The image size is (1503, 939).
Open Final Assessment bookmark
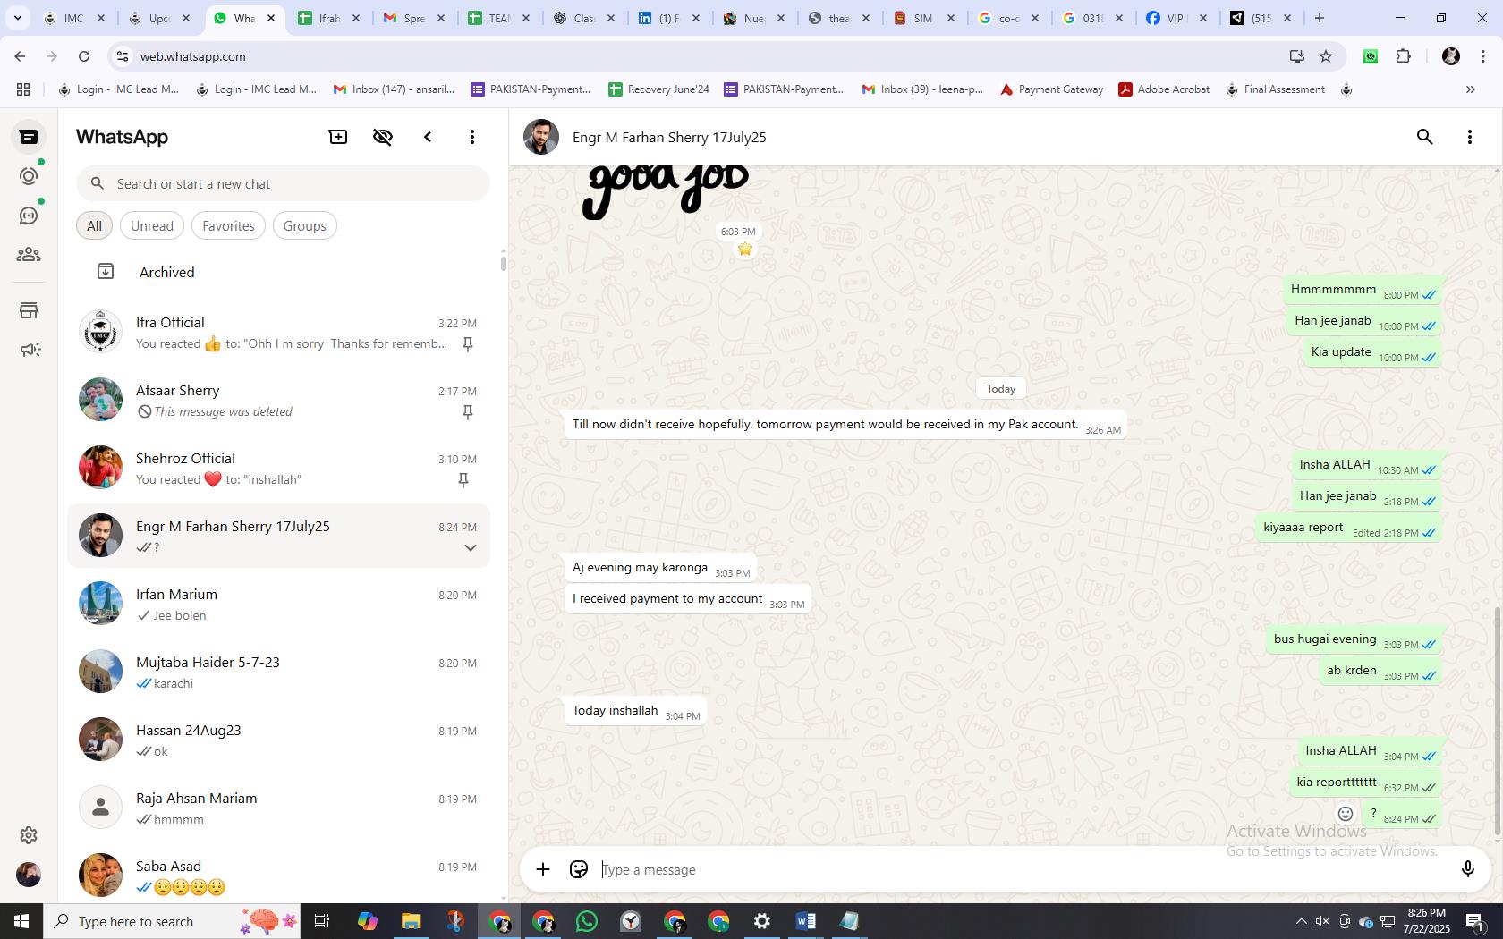click(x=1276, y=89)
